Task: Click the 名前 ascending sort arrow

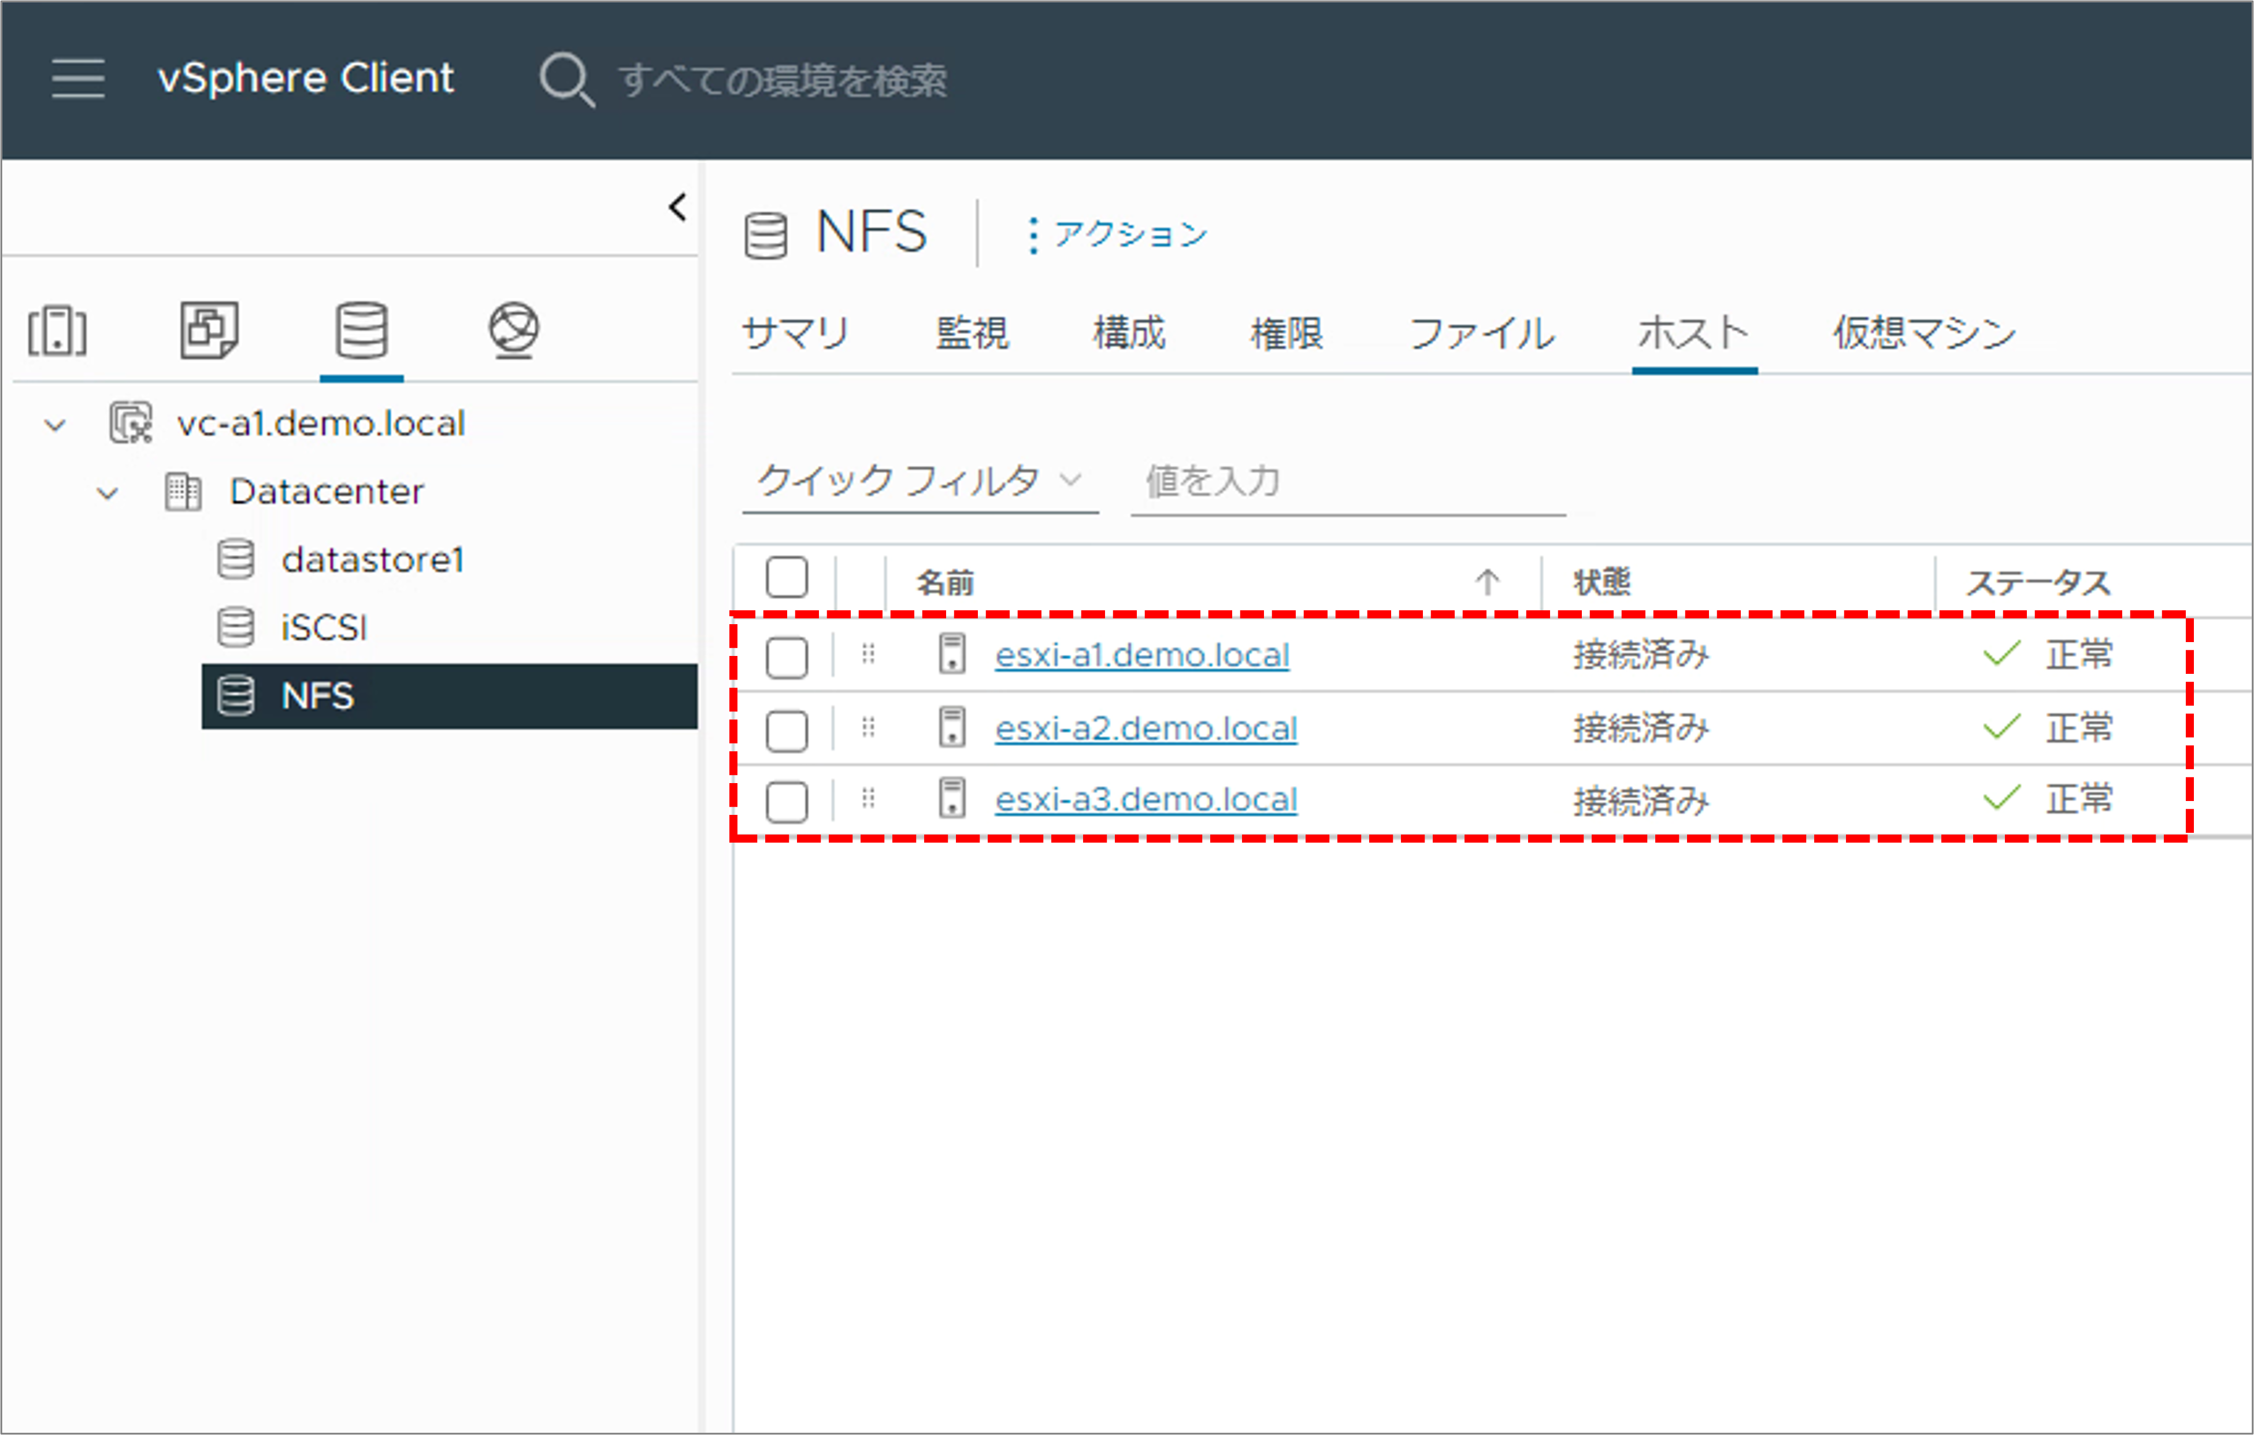Action: [x=1488, y=582]
